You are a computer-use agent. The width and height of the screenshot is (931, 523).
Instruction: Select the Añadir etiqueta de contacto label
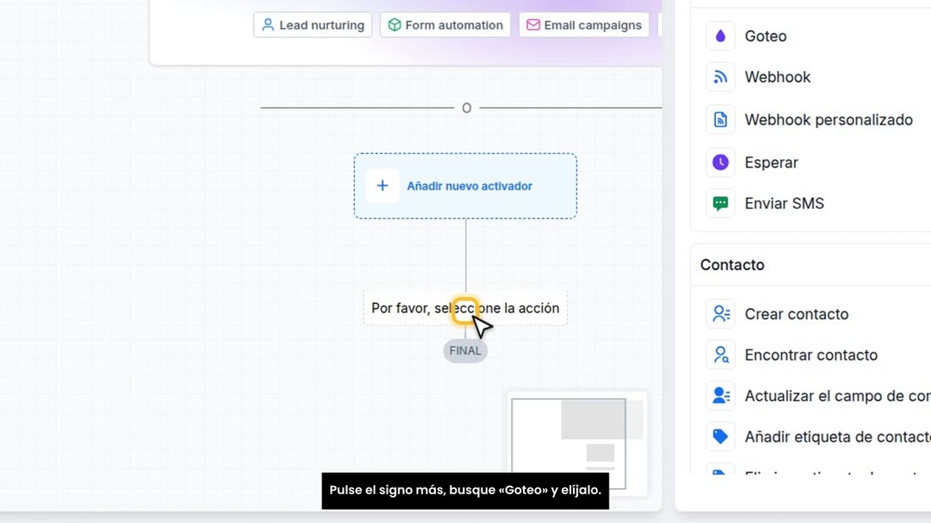point(838,437)
